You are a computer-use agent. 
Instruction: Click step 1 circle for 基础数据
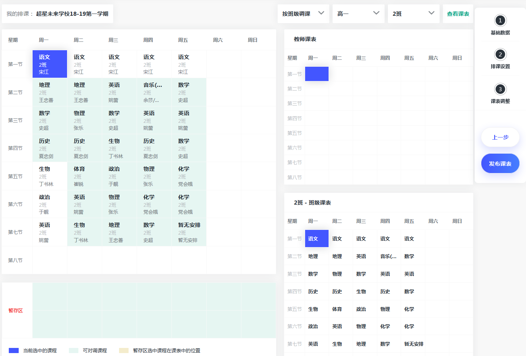pyautogui.click(x=500, y=21)
